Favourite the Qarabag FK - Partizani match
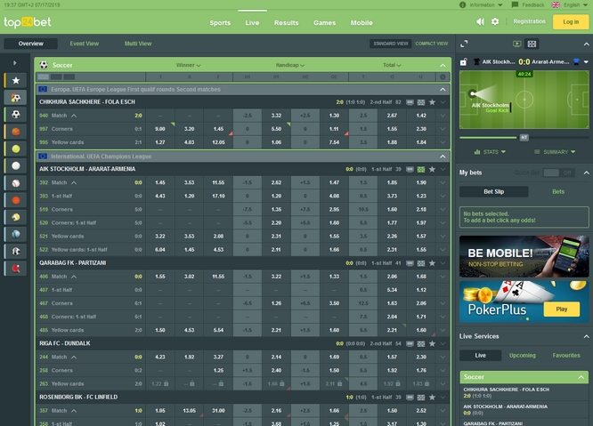The image size is (593, 426). [x=432, y=263]
